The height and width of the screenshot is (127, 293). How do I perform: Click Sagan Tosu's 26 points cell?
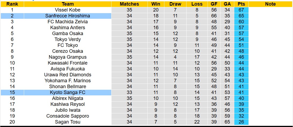coord(241,122)
